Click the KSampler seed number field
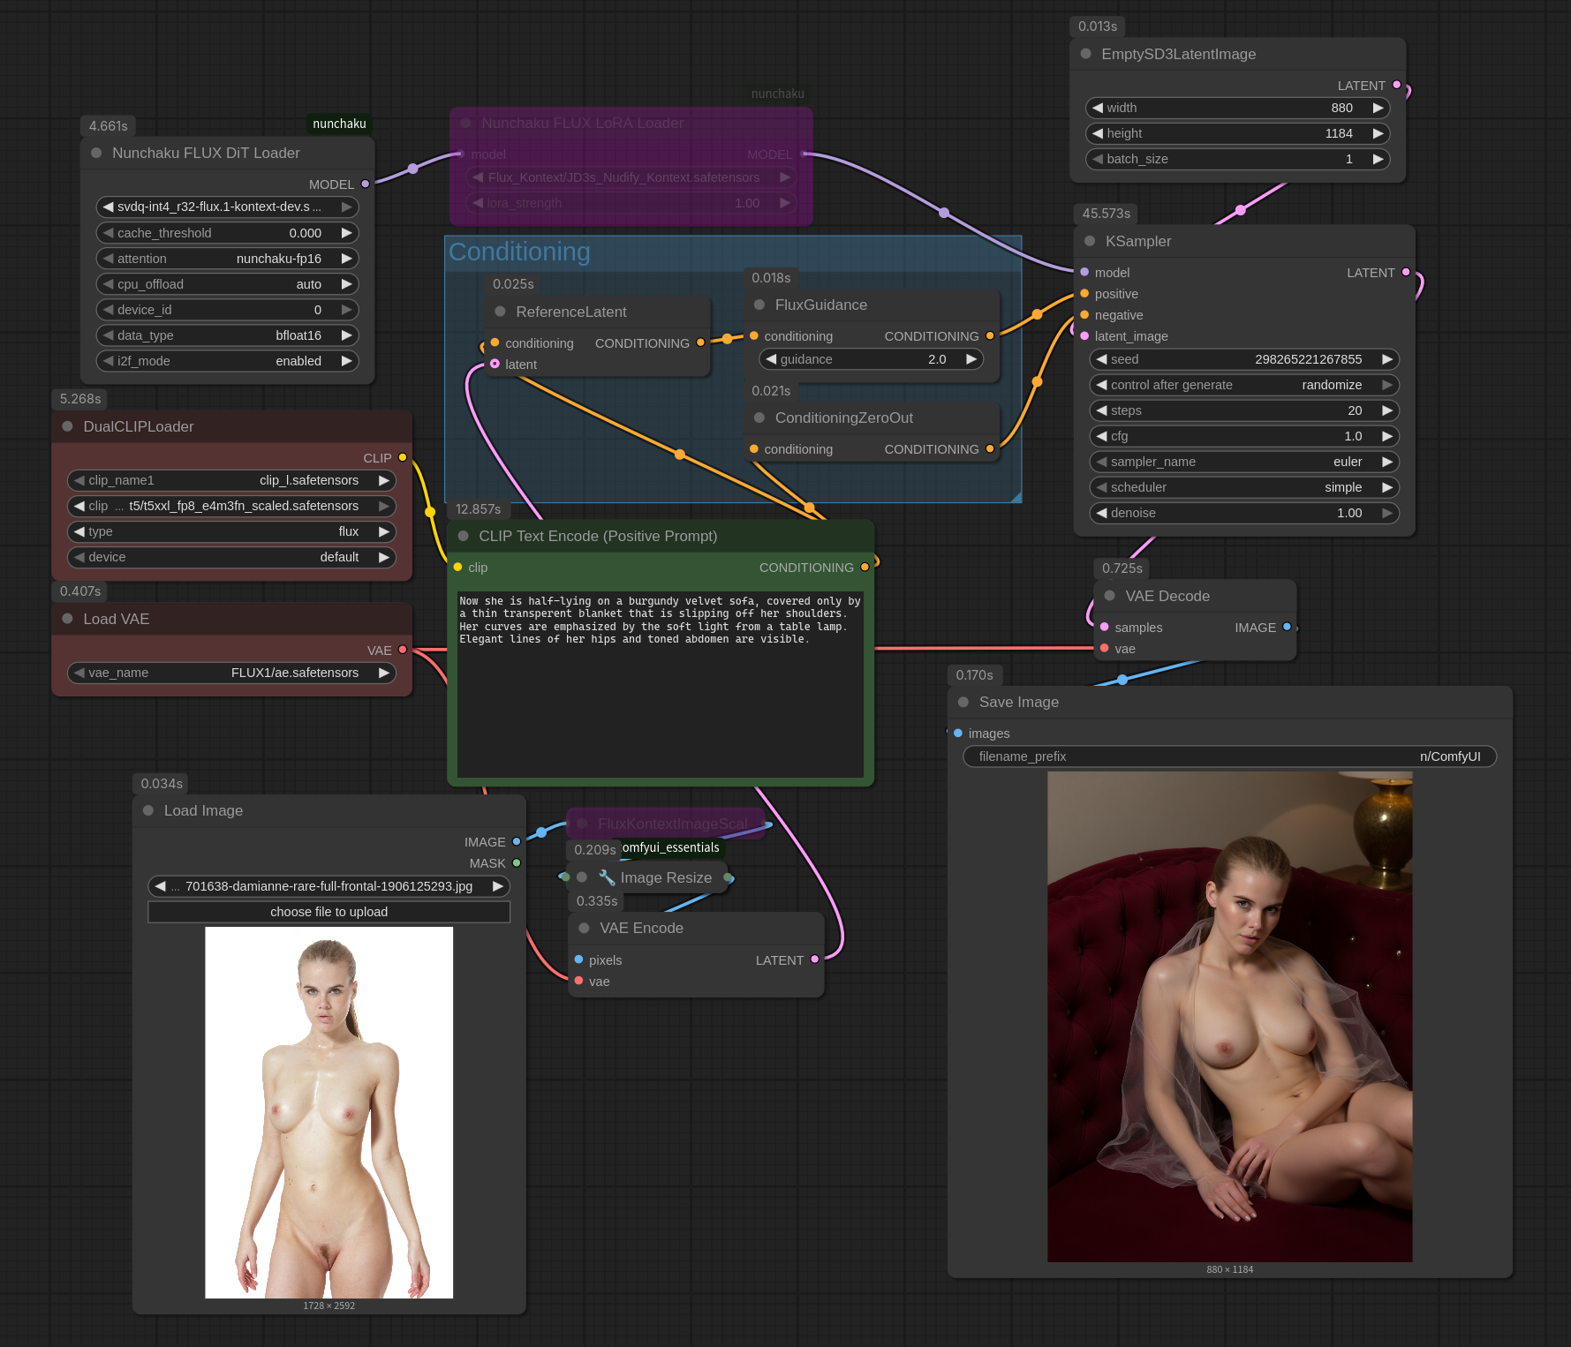This screenshot has height=1347, width=1571. coord(1244,359)
